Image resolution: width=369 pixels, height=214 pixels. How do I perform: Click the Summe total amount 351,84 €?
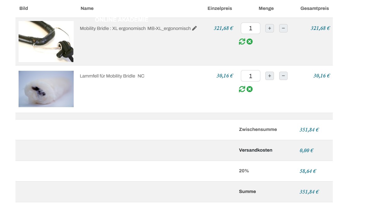point(309,192)
